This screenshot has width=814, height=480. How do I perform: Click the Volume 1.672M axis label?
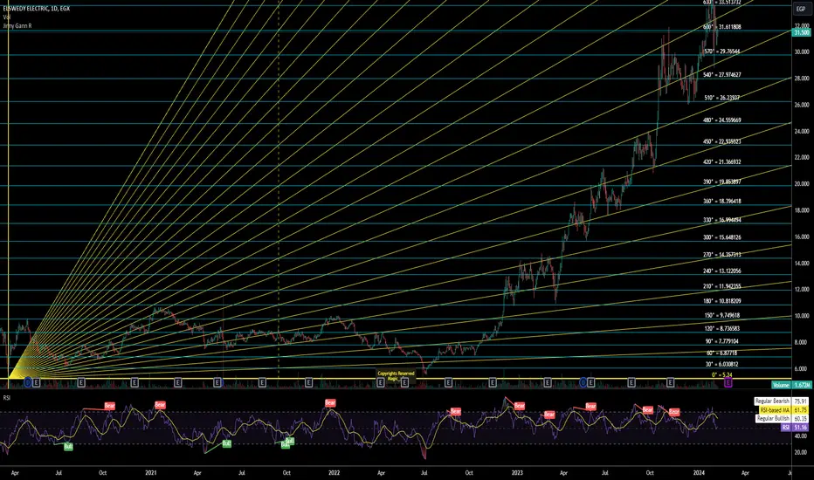click(790, 385)
